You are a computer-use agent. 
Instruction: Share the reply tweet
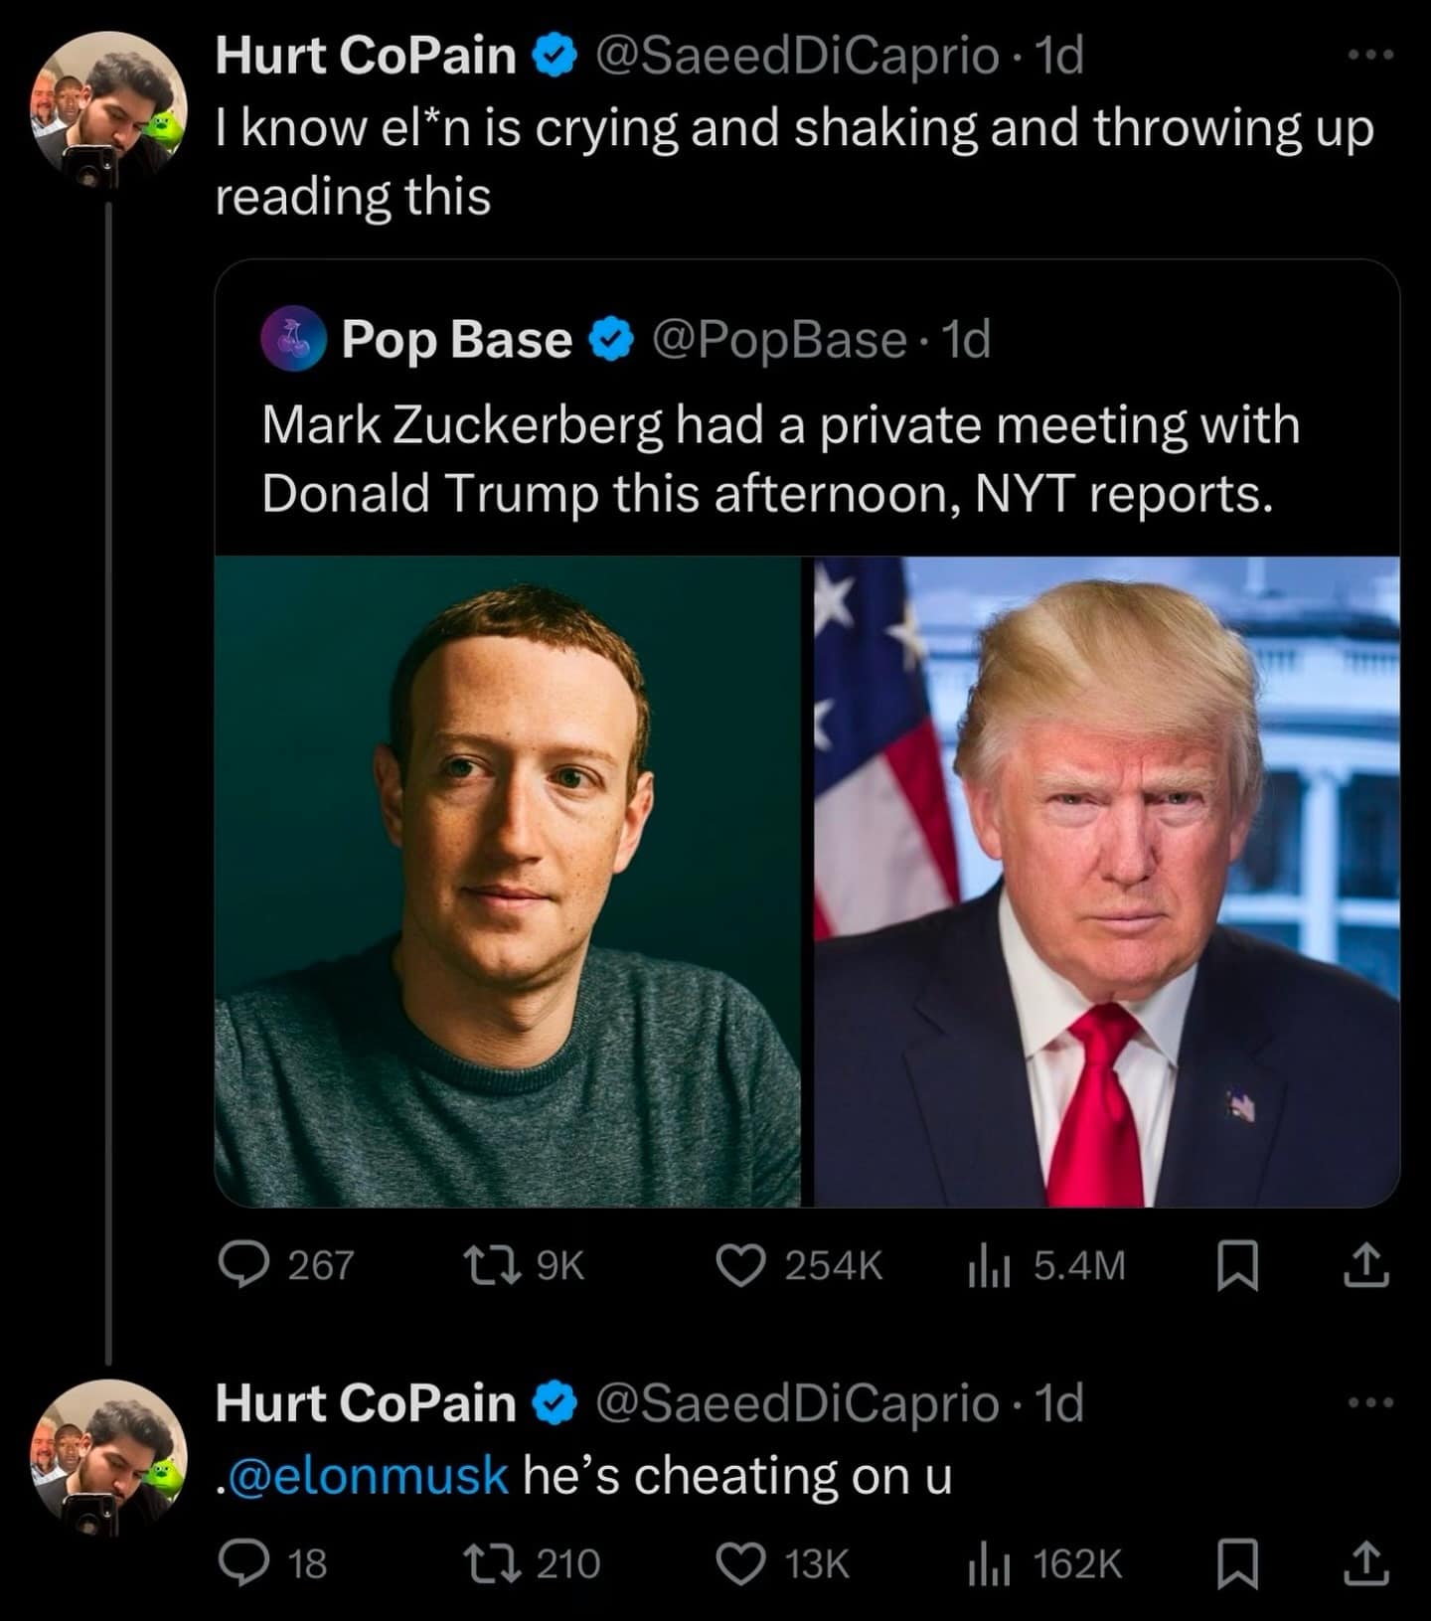pos(1367,1564)
